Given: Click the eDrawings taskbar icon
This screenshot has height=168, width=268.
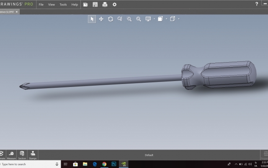Looking at the screenshot, I should pos(124,164).
